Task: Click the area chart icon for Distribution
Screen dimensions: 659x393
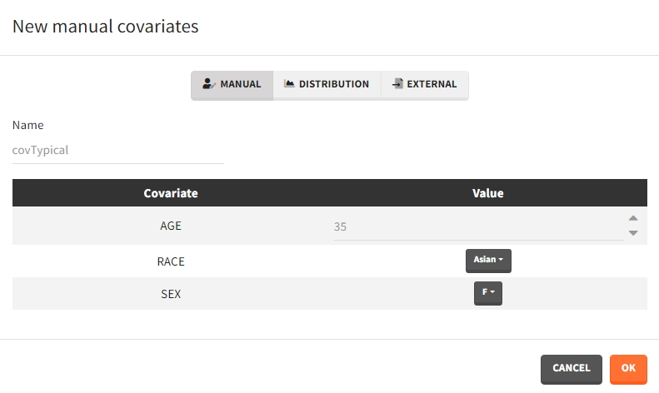Action: tap(289, 84)
